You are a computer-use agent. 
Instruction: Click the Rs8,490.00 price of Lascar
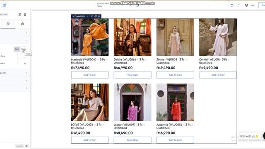pos(123,133)
